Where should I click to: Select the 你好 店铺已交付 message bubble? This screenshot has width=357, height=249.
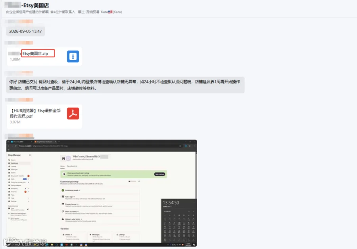click(125, 85)
